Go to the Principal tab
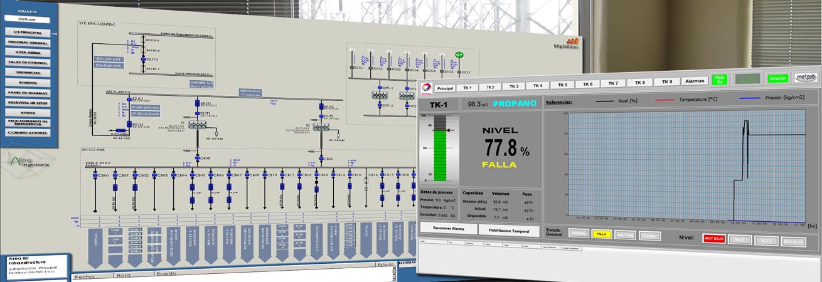This screenshot has height=282, width=822. point(445,88)
